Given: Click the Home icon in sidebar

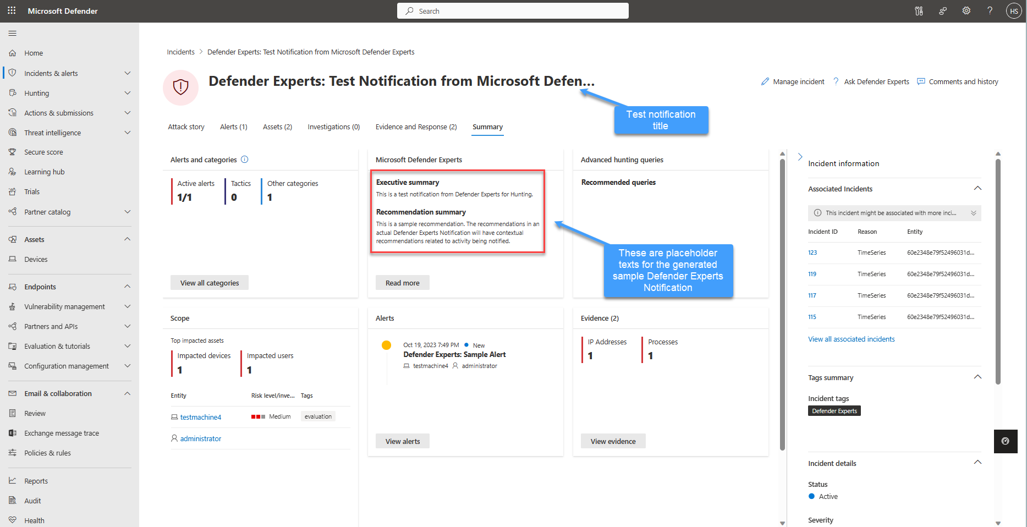Looking at the screenshot, I should coord(12,53).
